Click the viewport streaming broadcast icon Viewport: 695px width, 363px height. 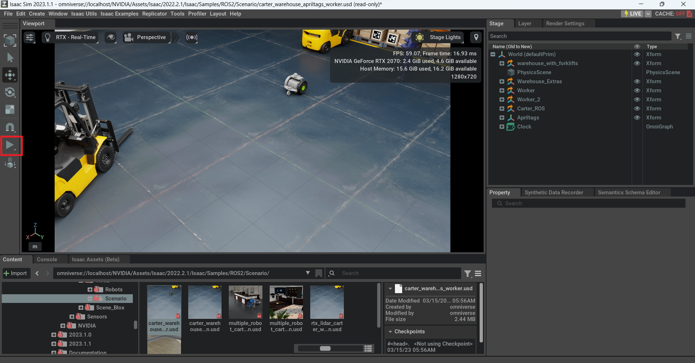point(192,37)
